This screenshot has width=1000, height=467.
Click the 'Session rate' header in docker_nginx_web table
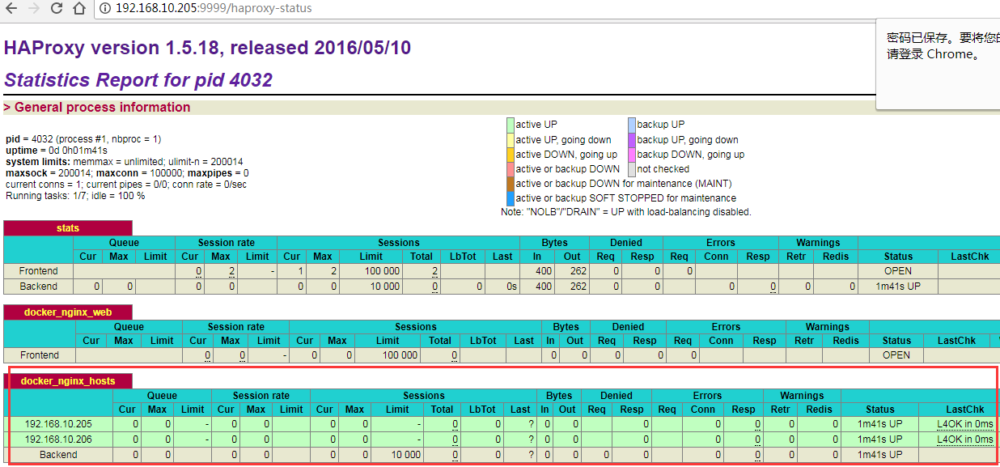(236, 327)
